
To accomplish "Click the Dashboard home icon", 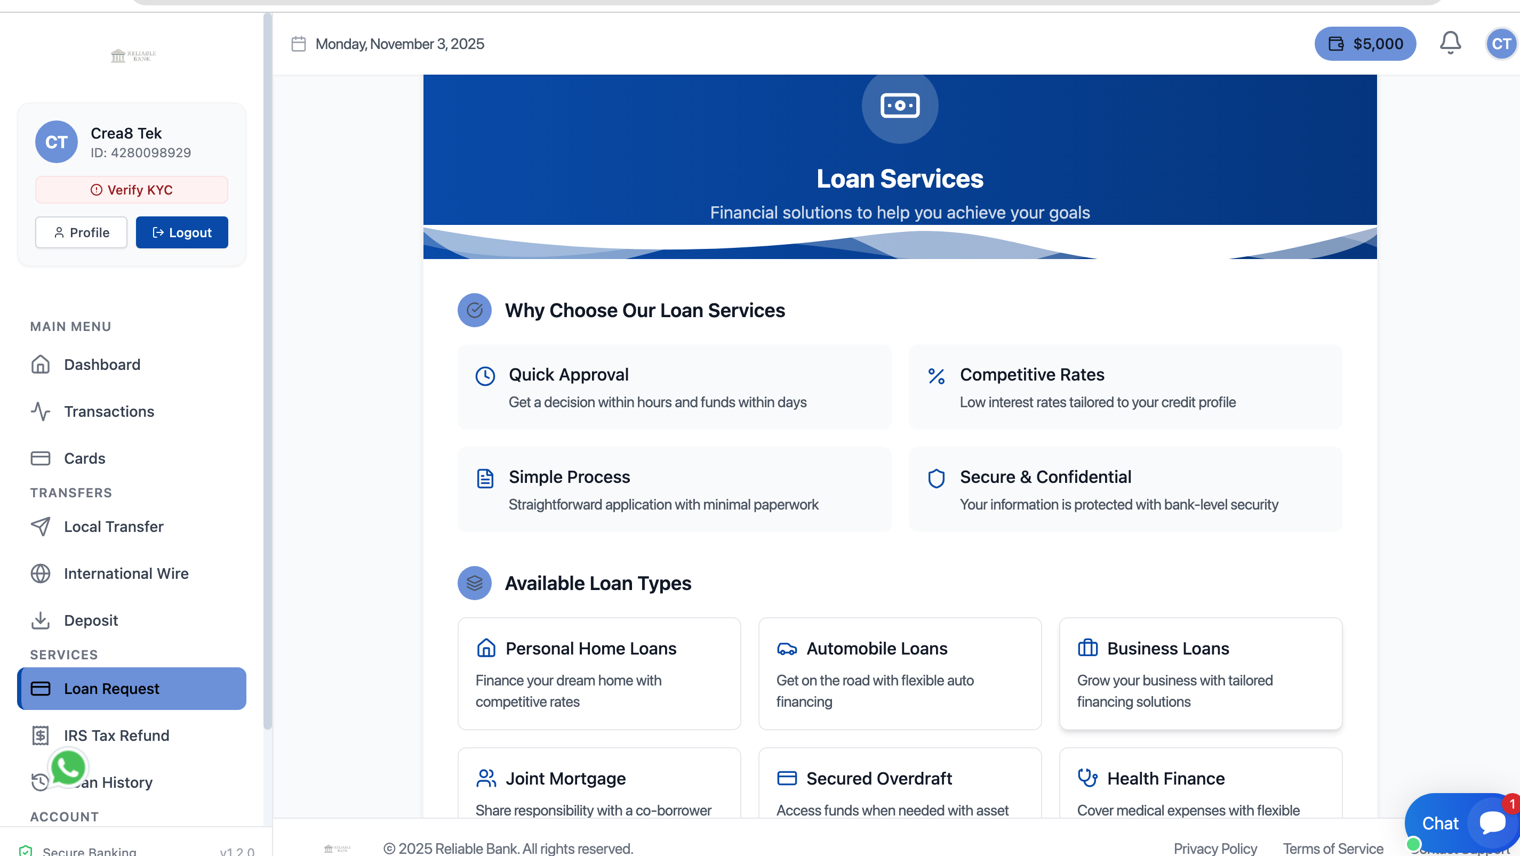I will pos(40,365).
